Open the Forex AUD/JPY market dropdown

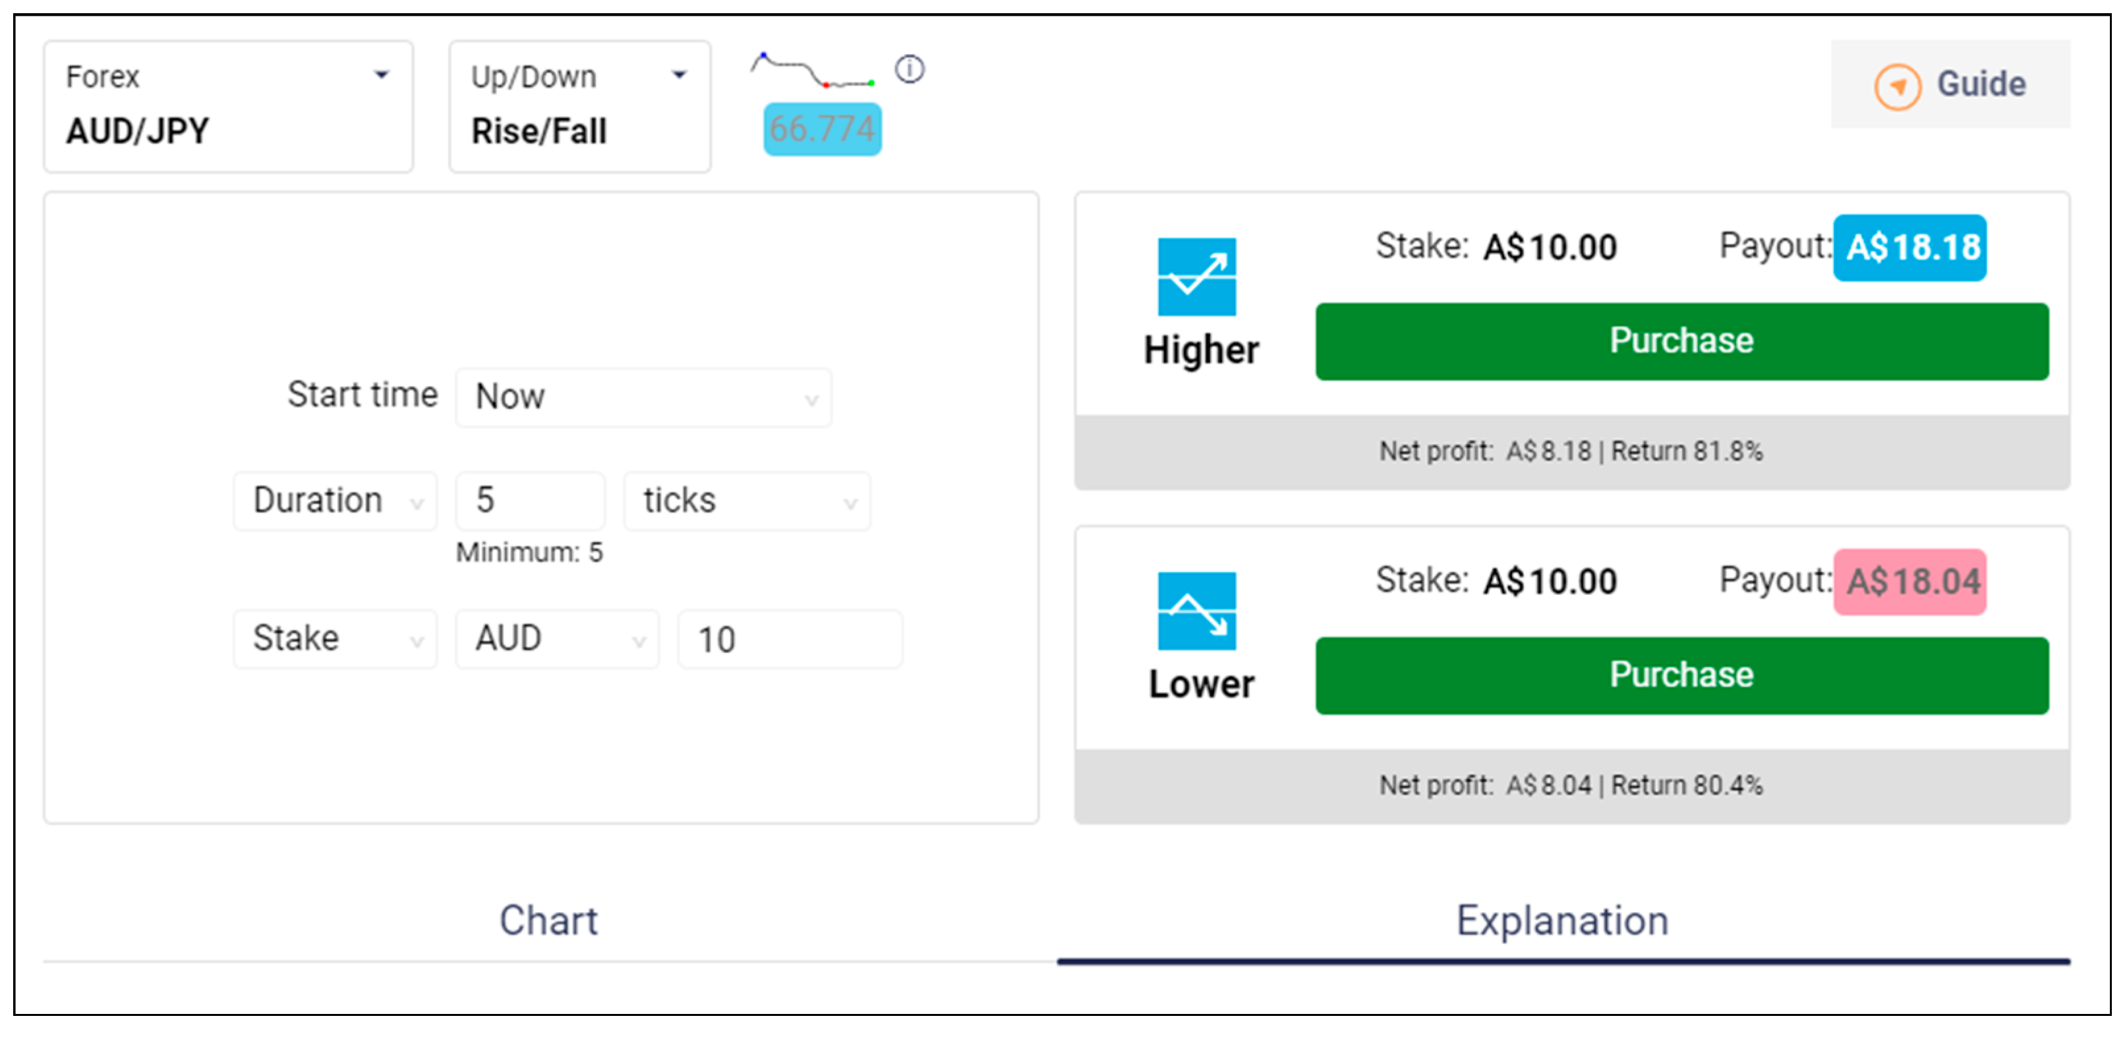click(228, 105)
